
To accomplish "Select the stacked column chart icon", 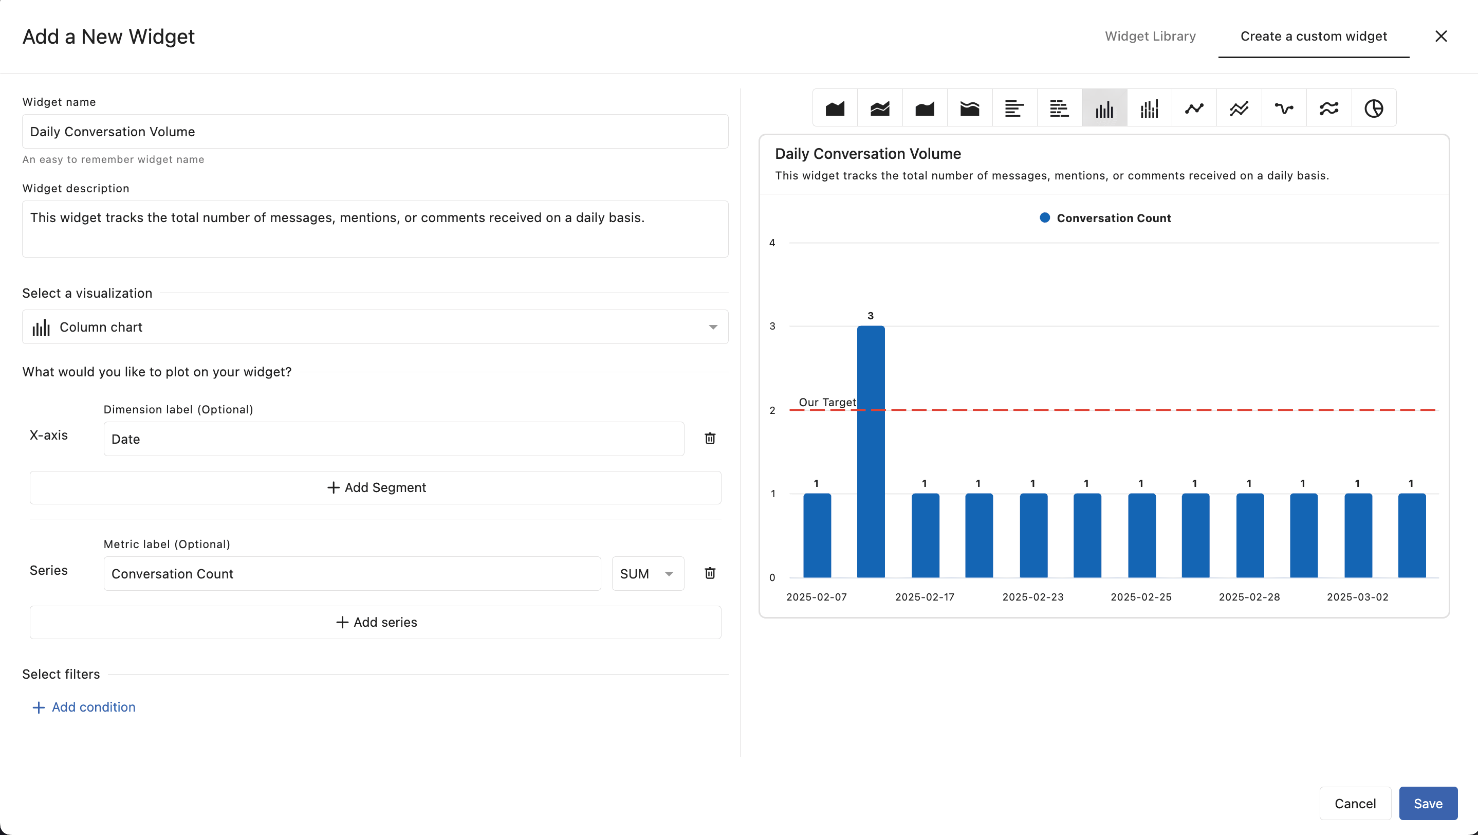I will pos(1149,108).
